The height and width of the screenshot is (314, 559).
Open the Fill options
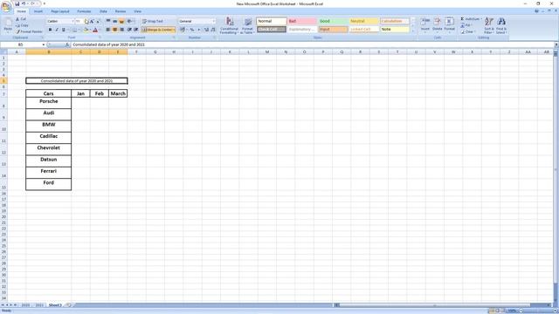click(466, 25)
